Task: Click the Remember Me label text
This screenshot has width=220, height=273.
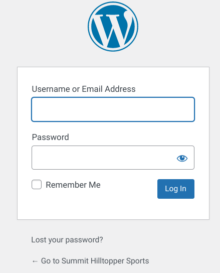Action: pyautogui.click(x=73, y=185)
